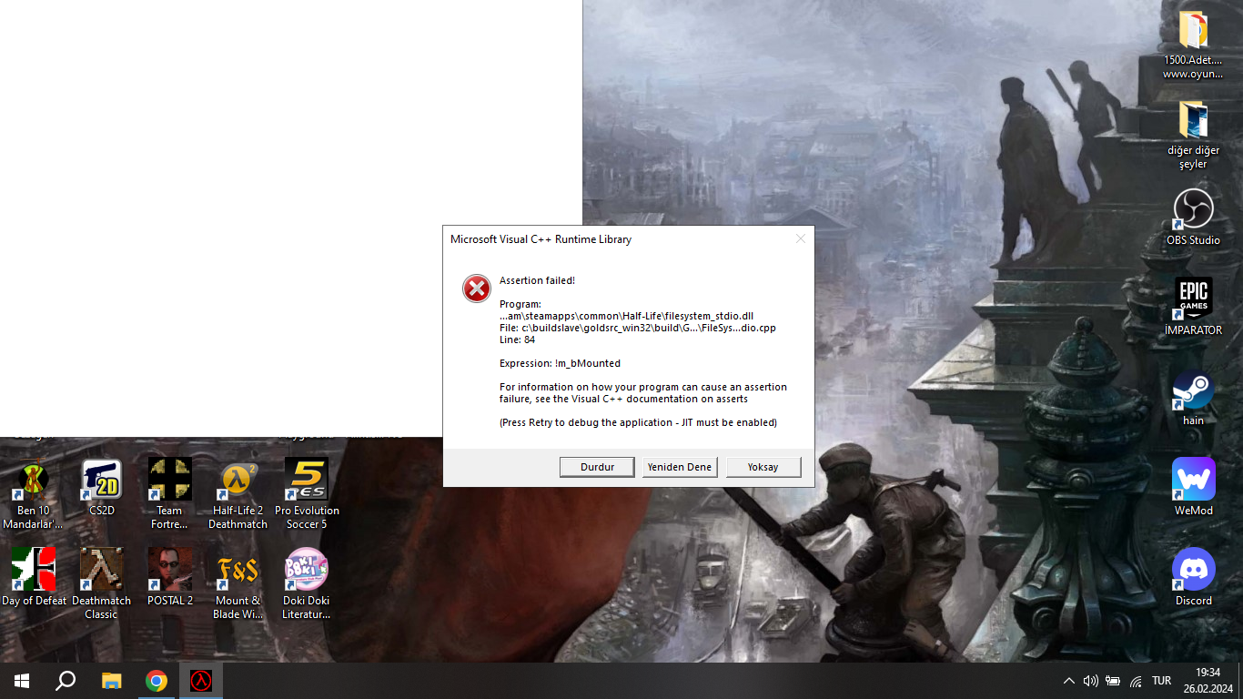The image size is (1243, 699).
Task: Open the volume control in system tray
Action: pos(1090,681)
